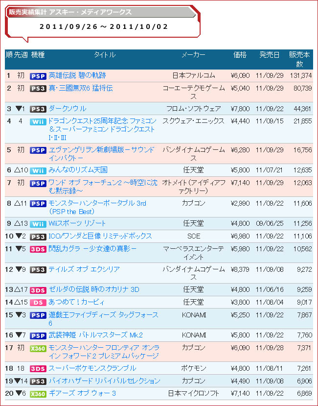Image resolution: width=318 pixels, height=406 pixels.
Task: Open ワンド オブ フォーチュン2 title link
Action: point(103,187)
